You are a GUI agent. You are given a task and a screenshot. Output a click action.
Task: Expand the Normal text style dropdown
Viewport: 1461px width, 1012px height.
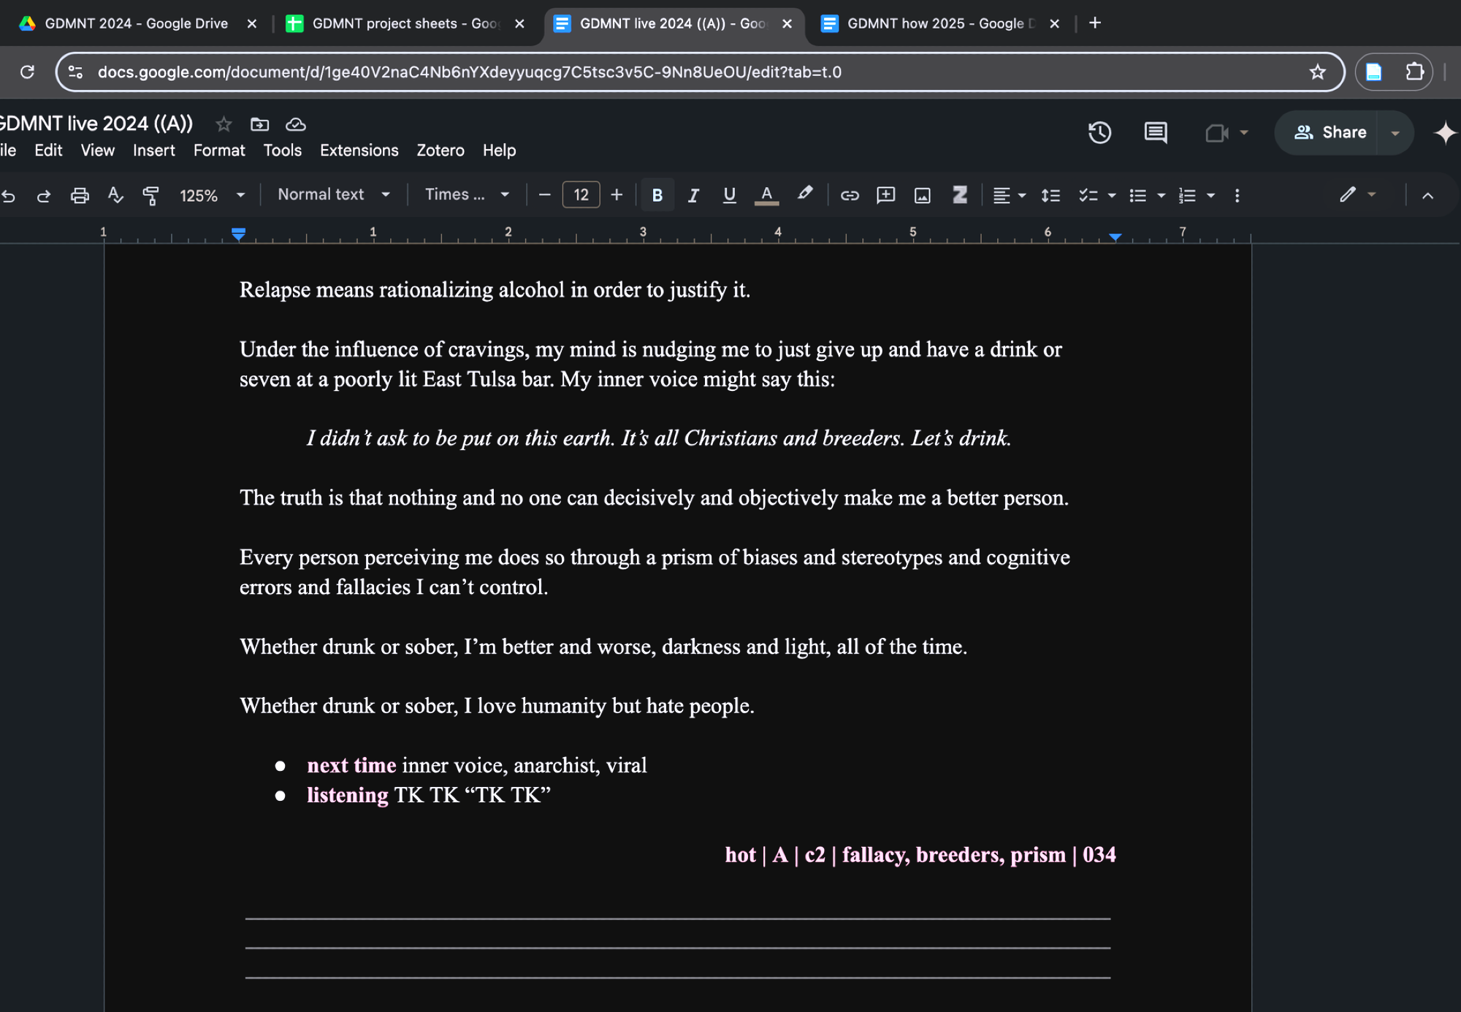coord(334,194)
